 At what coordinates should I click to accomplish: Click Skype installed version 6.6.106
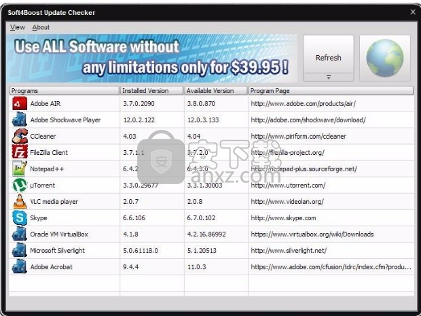[x=134, y=218]
